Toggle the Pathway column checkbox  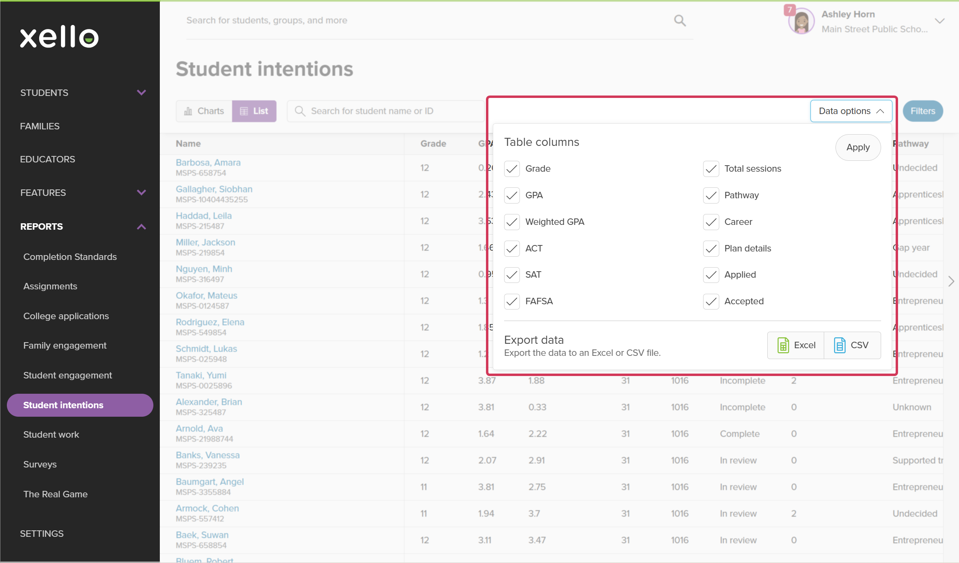pyautogui.click(x=711, y=195)
